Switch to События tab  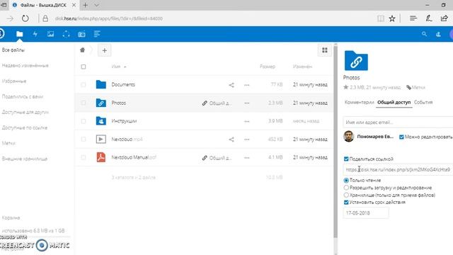click(x=423, y=102)
